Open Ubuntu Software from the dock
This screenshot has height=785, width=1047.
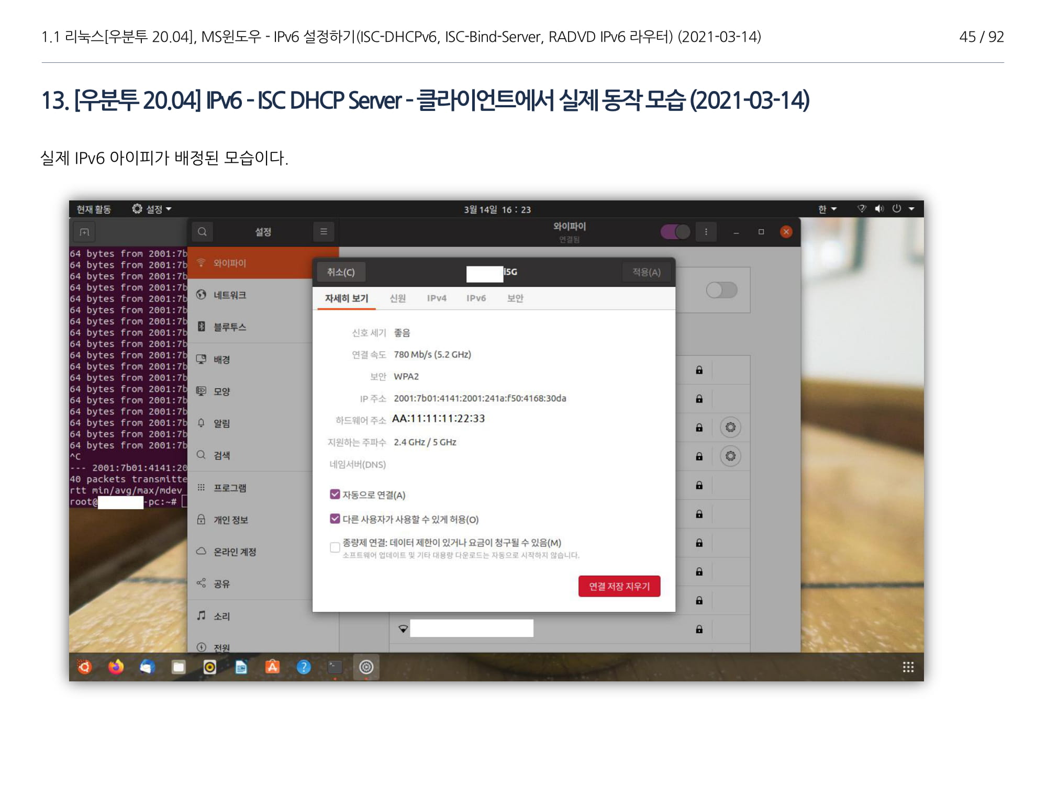pyautogui.click(x=272, y=667)
